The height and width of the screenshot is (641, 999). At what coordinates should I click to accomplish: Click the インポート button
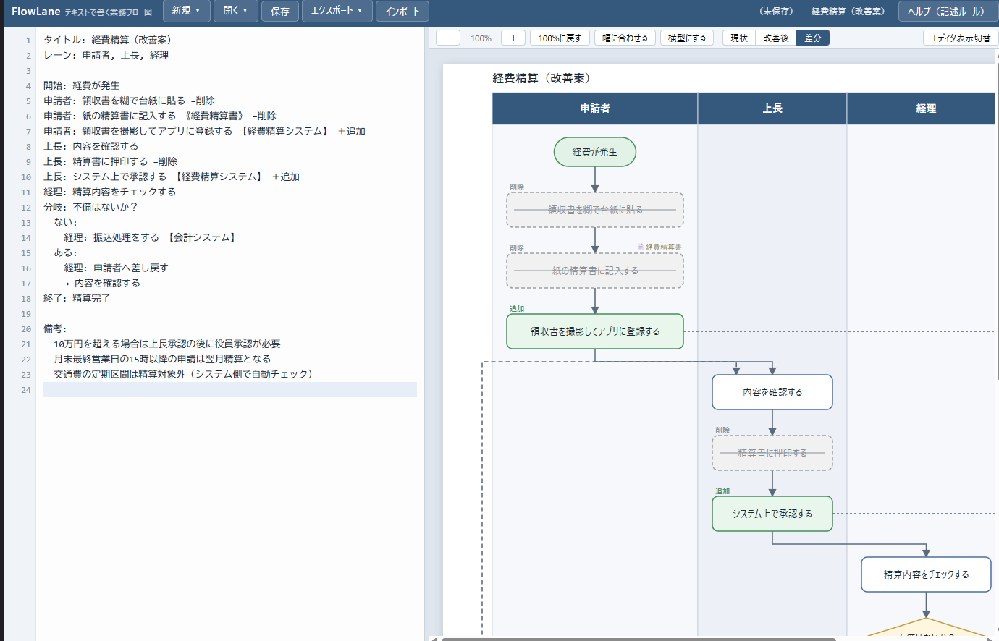click(x=402, y=11)
